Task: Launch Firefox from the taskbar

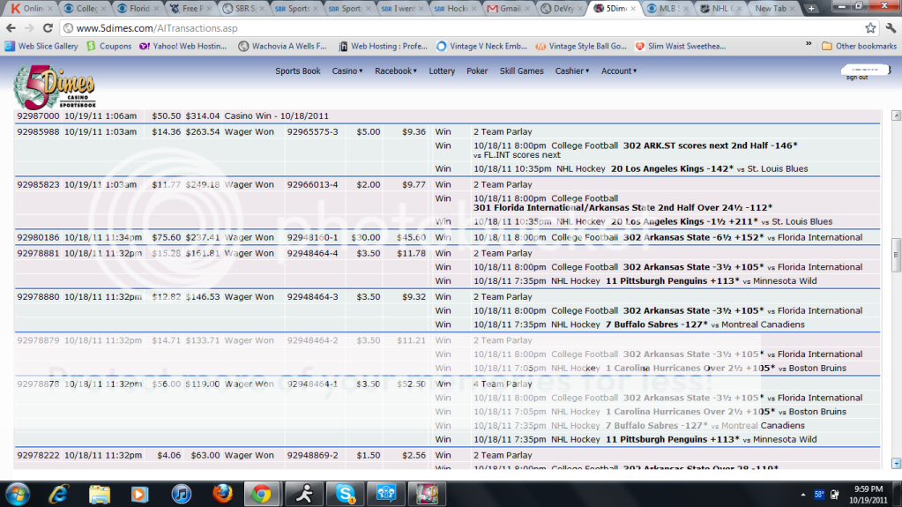Action: [x=220, y=493]
